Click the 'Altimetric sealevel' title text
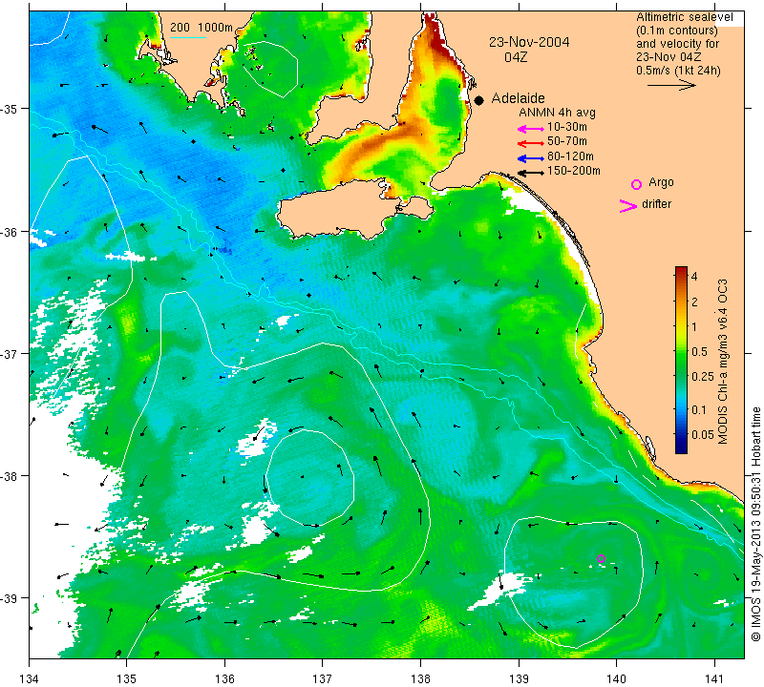The height and width of the screenshot is (687, 764). 684,17
